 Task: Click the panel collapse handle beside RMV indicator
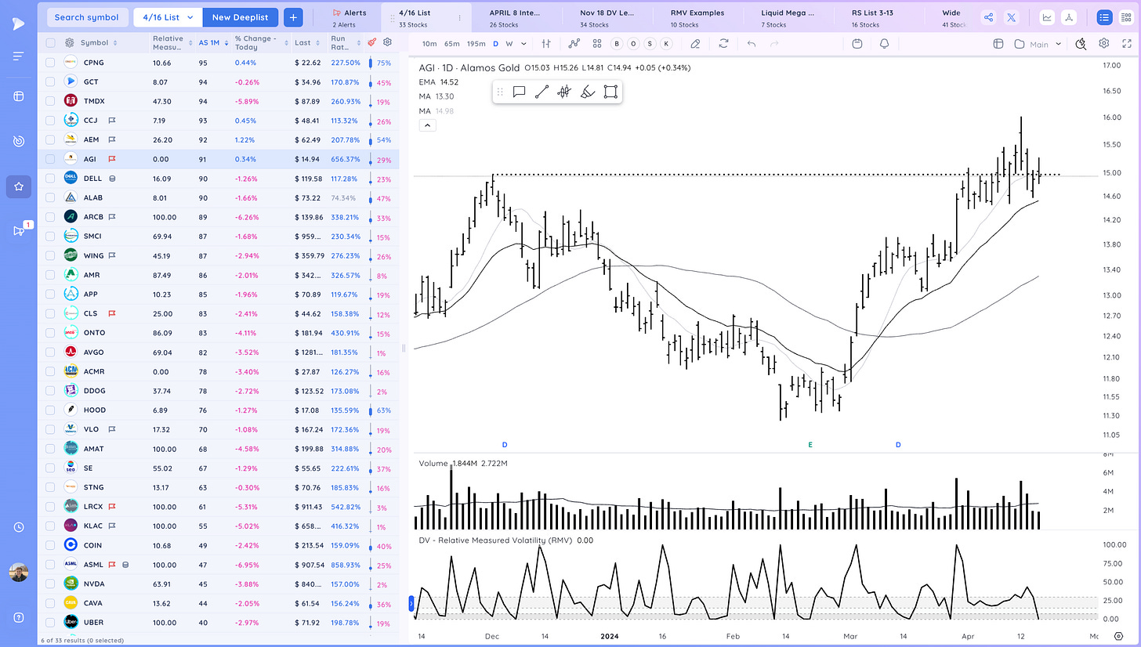point(410,603)
